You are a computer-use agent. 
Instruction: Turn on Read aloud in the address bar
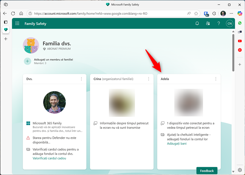coord(189,14)
